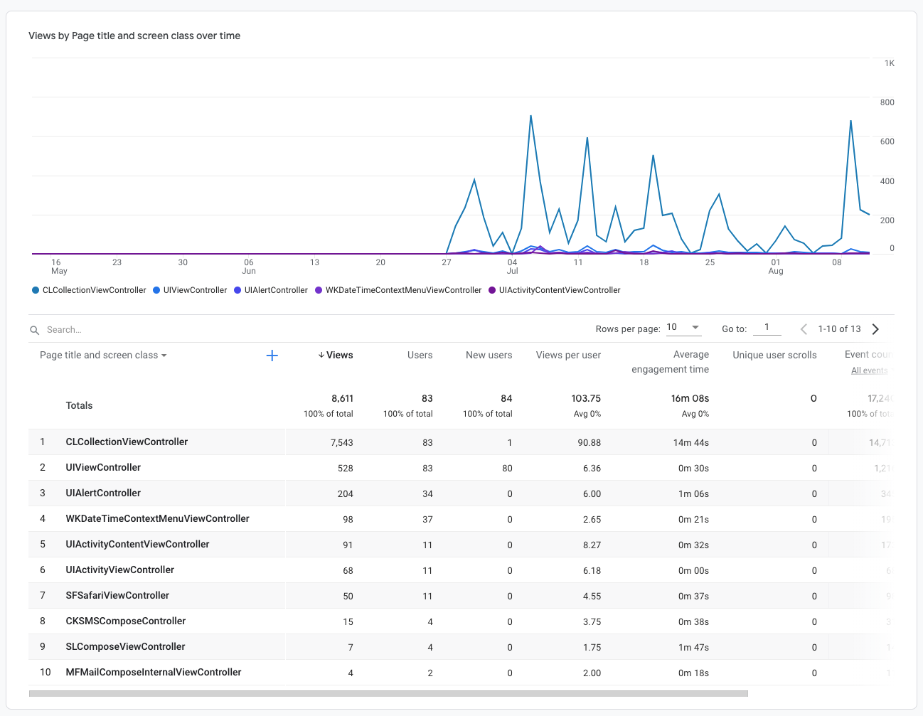Click the UIActivityContentViewController legend entry

pyautogui.click(x=555, y=290)
